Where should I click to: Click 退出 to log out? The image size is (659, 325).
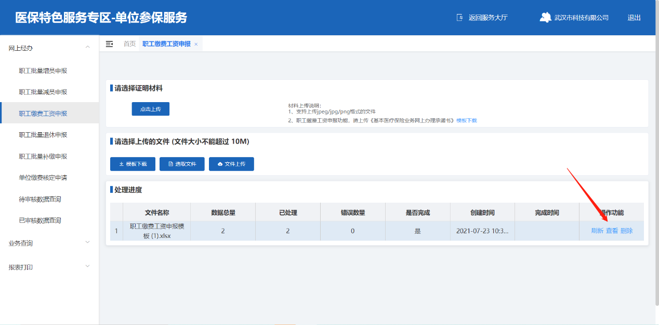click(x=634, y=18)
